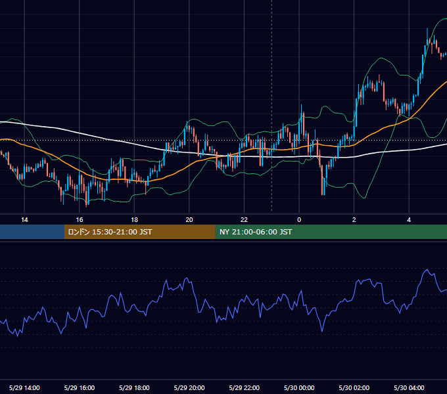
Task: Click the 0 hour axis label
Action: click(299, 220)
